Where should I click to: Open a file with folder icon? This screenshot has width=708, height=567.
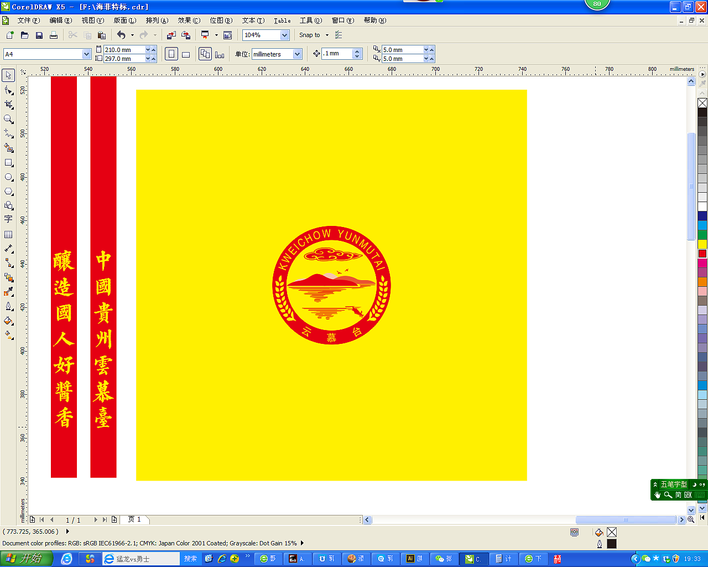click(x=24, y=35)
